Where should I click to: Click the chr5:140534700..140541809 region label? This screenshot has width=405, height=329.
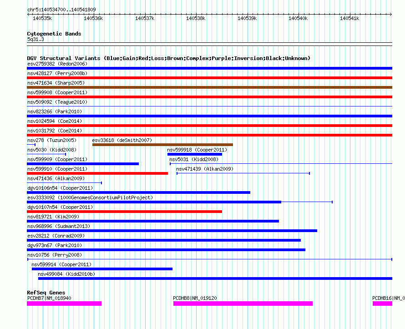point(61,10)
